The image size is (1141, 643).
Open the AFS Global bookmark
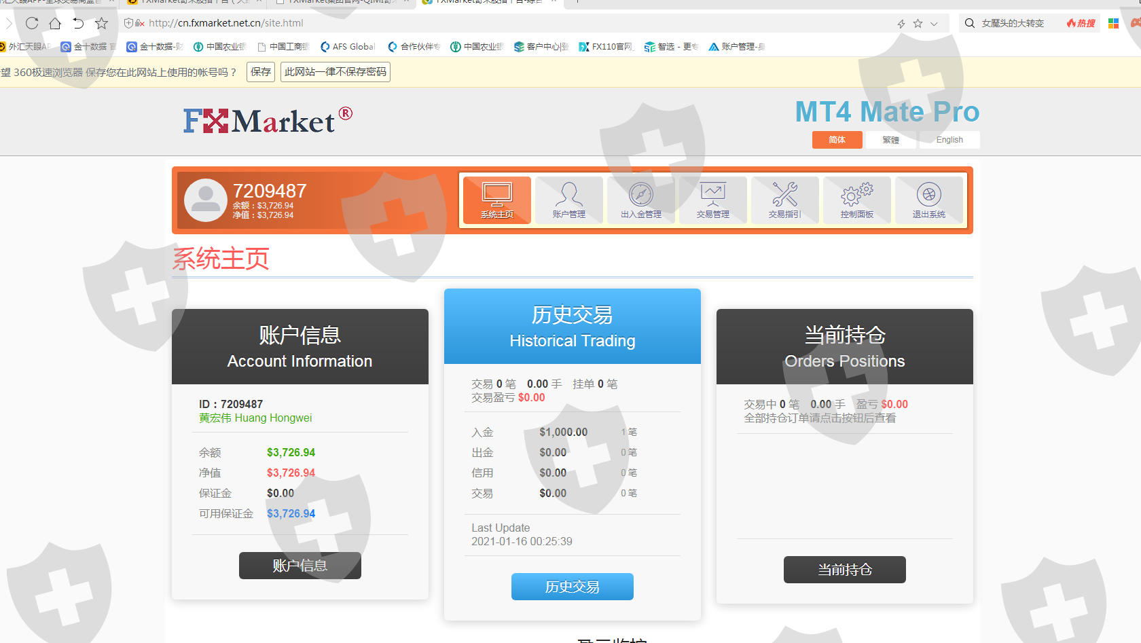coord(348,47)
